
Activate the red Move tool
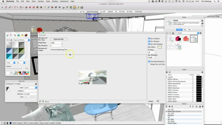(x=30, y=7)
